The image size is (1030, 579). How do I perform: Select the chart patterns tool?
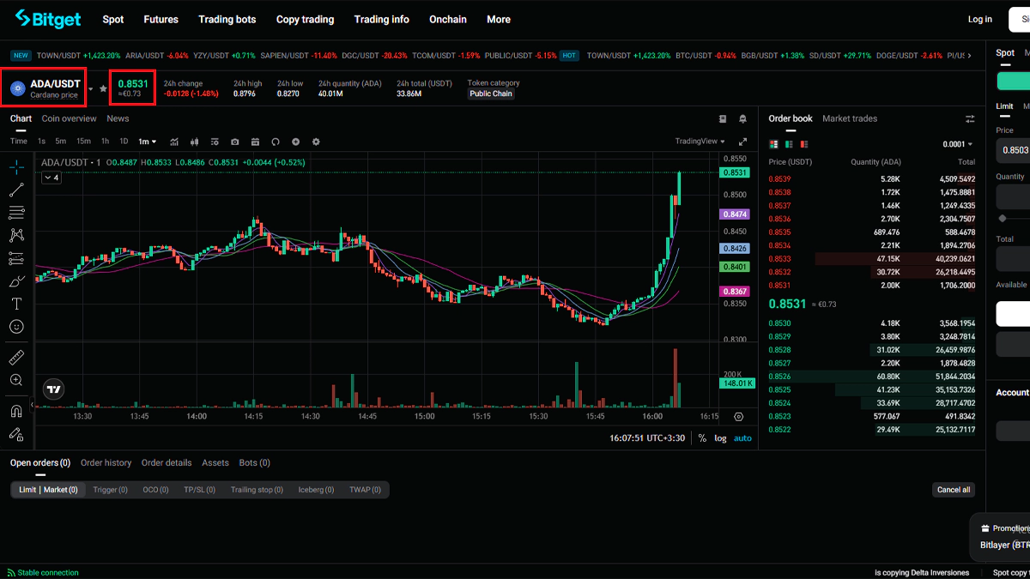click(16, 235)
